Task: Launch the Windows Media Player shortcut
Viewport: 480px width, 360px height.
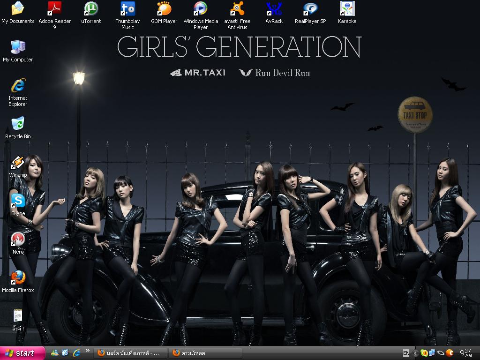Action: [x=201, y=15]
